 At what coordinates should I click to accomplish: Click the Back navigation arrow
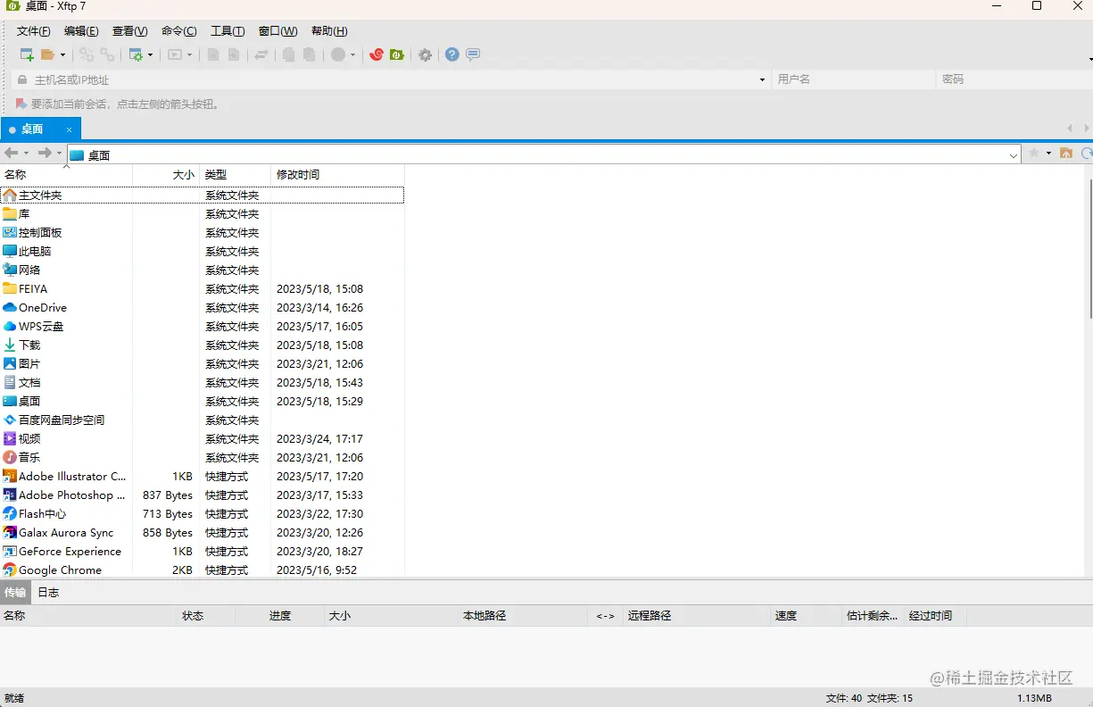coord(12,154)
